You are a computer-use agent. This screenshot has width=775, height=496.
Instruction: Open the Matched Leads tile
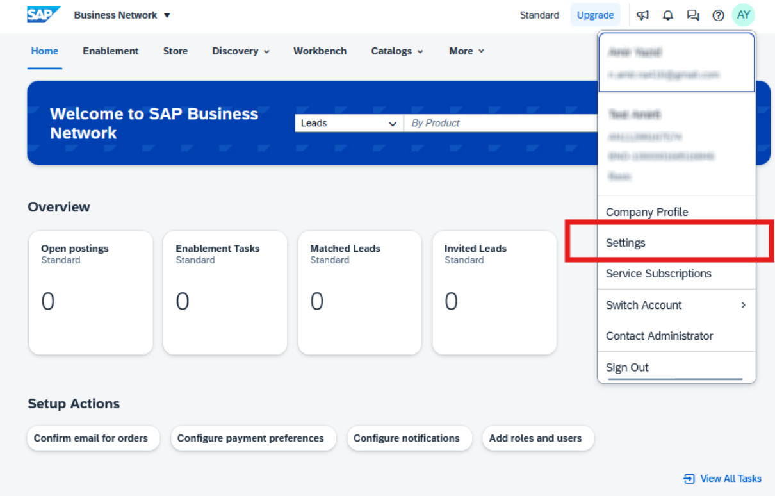[360, 293]
